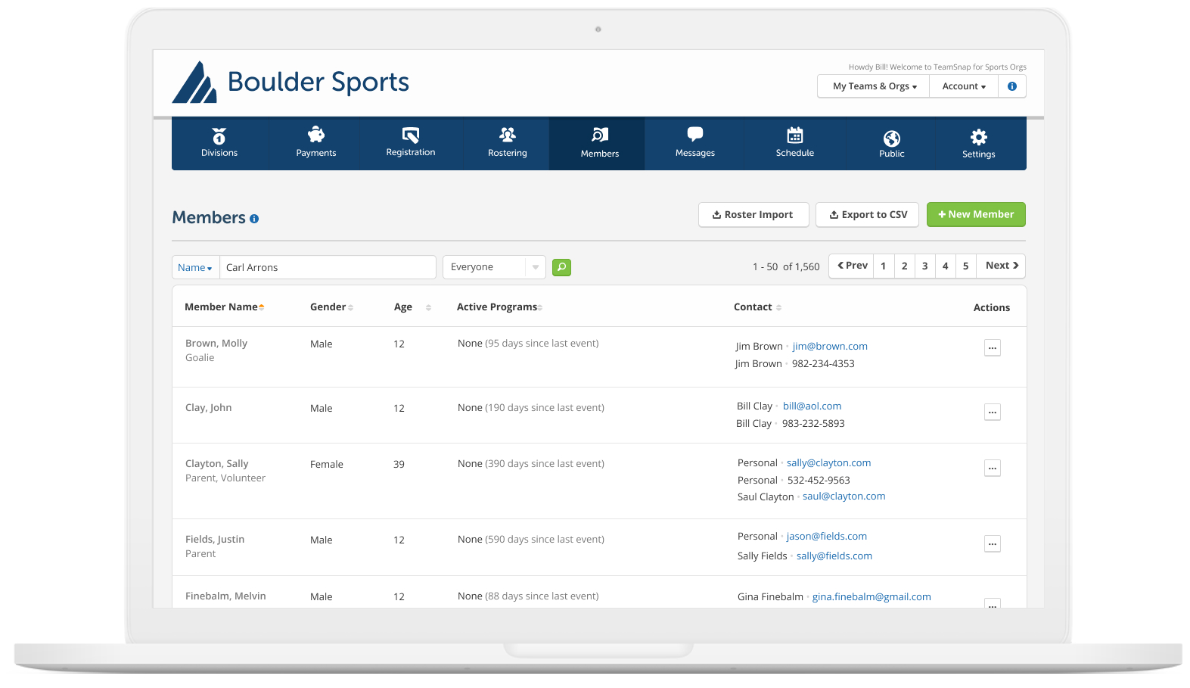
Task: Click the New Member button
Action: pos(975,214)
